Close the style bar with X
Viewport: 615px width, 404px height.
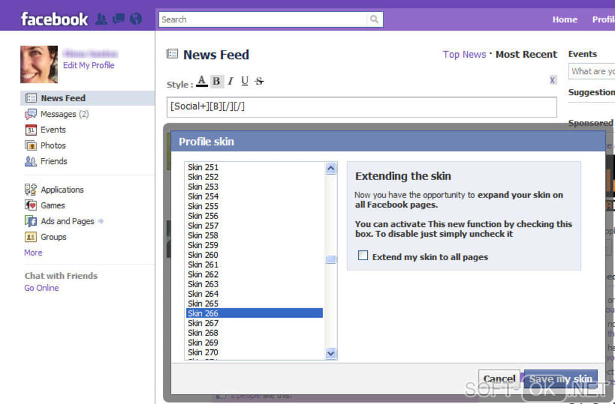tap(552, 80)
